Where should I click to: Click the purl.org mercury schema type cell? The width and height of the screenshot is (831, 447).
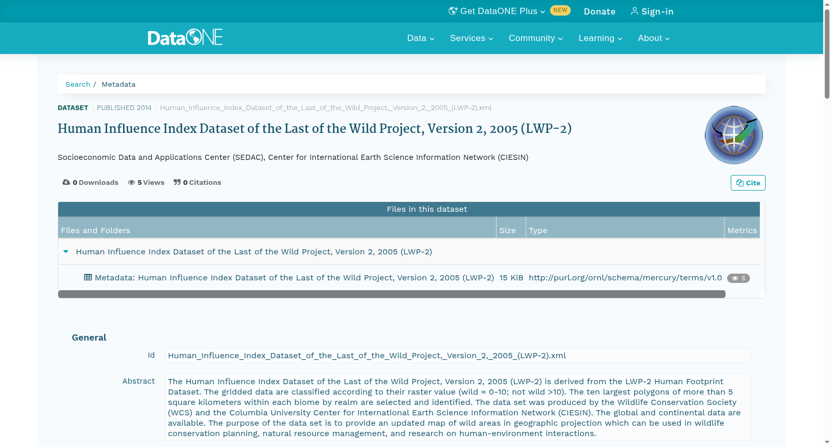click(625, 278)
